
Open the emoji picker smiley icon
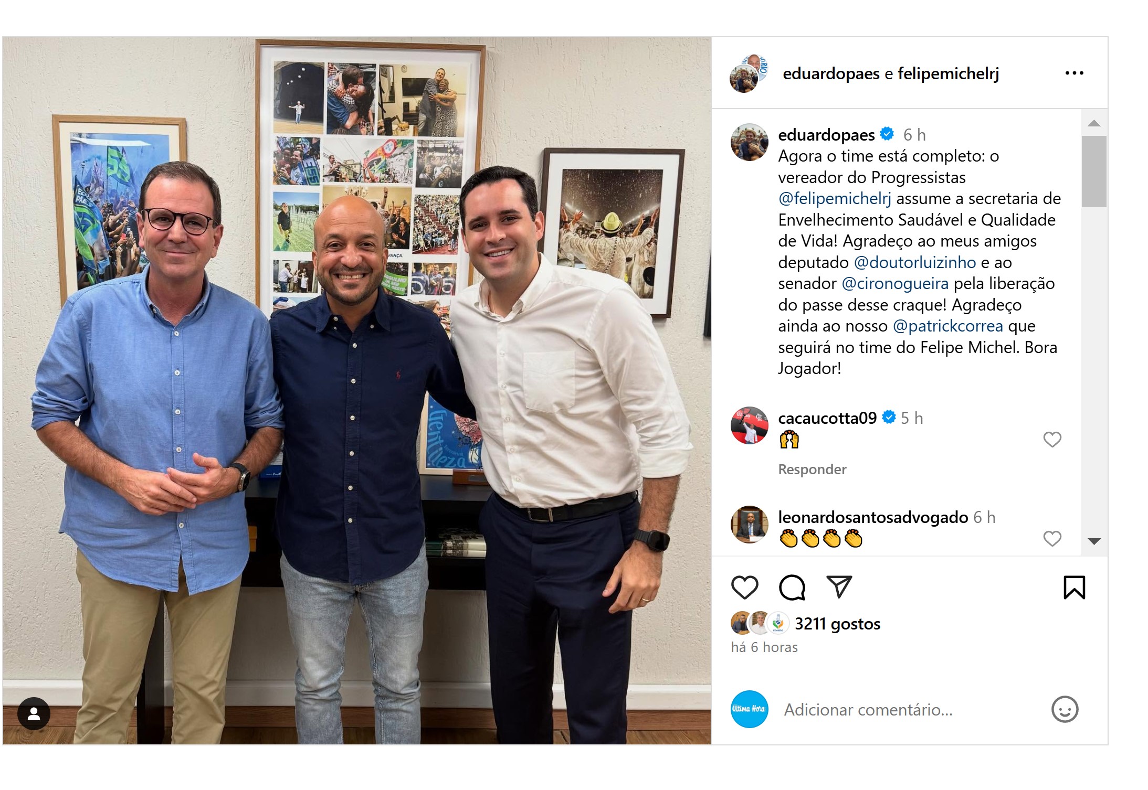pos(1065,710)
